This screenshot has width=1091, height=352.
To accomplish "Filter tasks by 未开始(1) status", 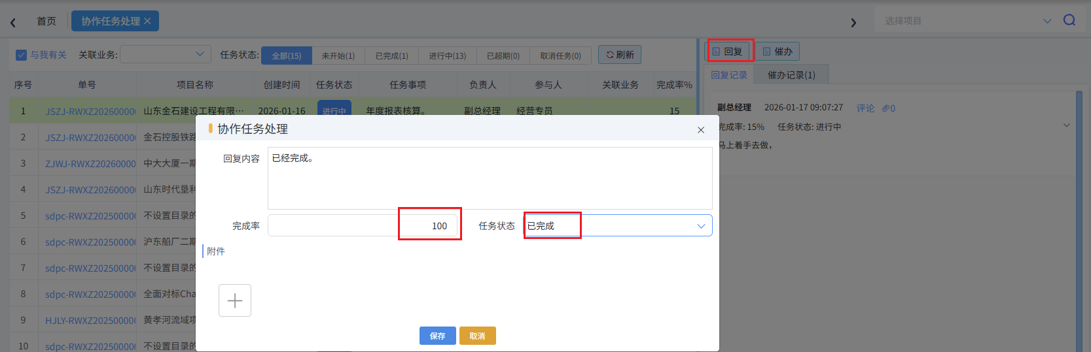I will pos(338,56).
